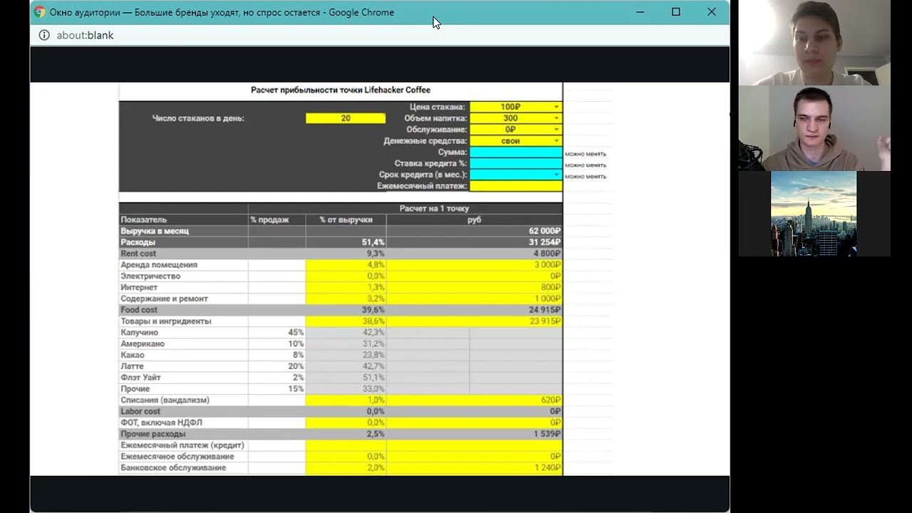Viewport: 912px width, 513px height.
Task: Click the Латте row label
Action: click(x=132, y=366)
